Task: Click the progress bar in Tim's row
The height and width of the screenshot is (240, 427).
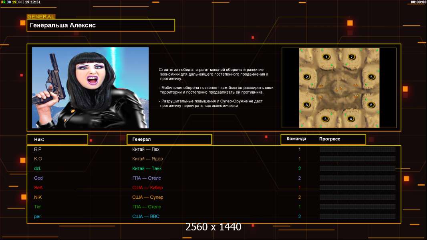Action: pyautogui.click(x=358, y=207)
